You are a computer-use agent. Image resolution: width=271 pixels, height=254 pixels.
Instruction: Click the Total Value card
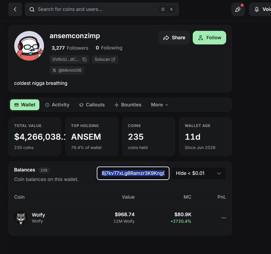pyautogui.click(x=35, y=137)
